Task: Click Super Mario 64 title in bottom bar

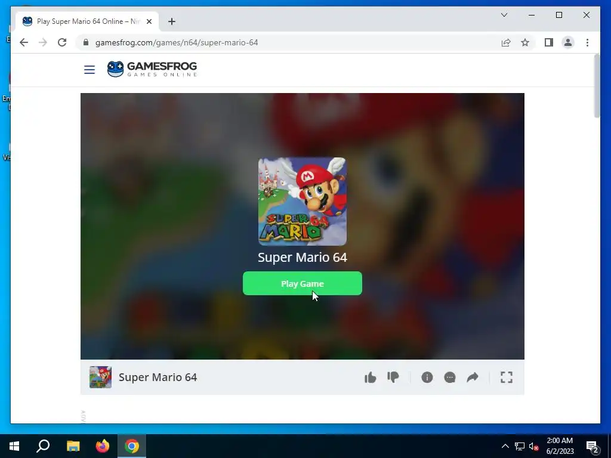Action: (x=158, y=377)
